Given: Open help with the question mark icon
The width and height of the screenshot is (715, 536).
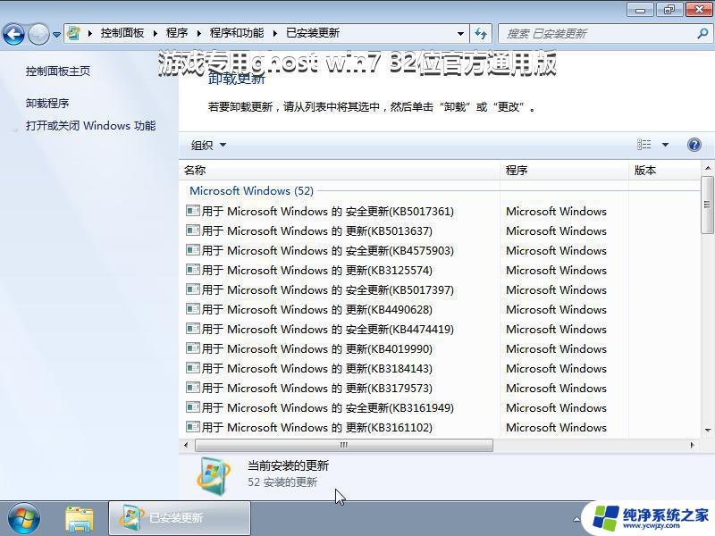Looking at the screenshot, I should pos(694,145).
